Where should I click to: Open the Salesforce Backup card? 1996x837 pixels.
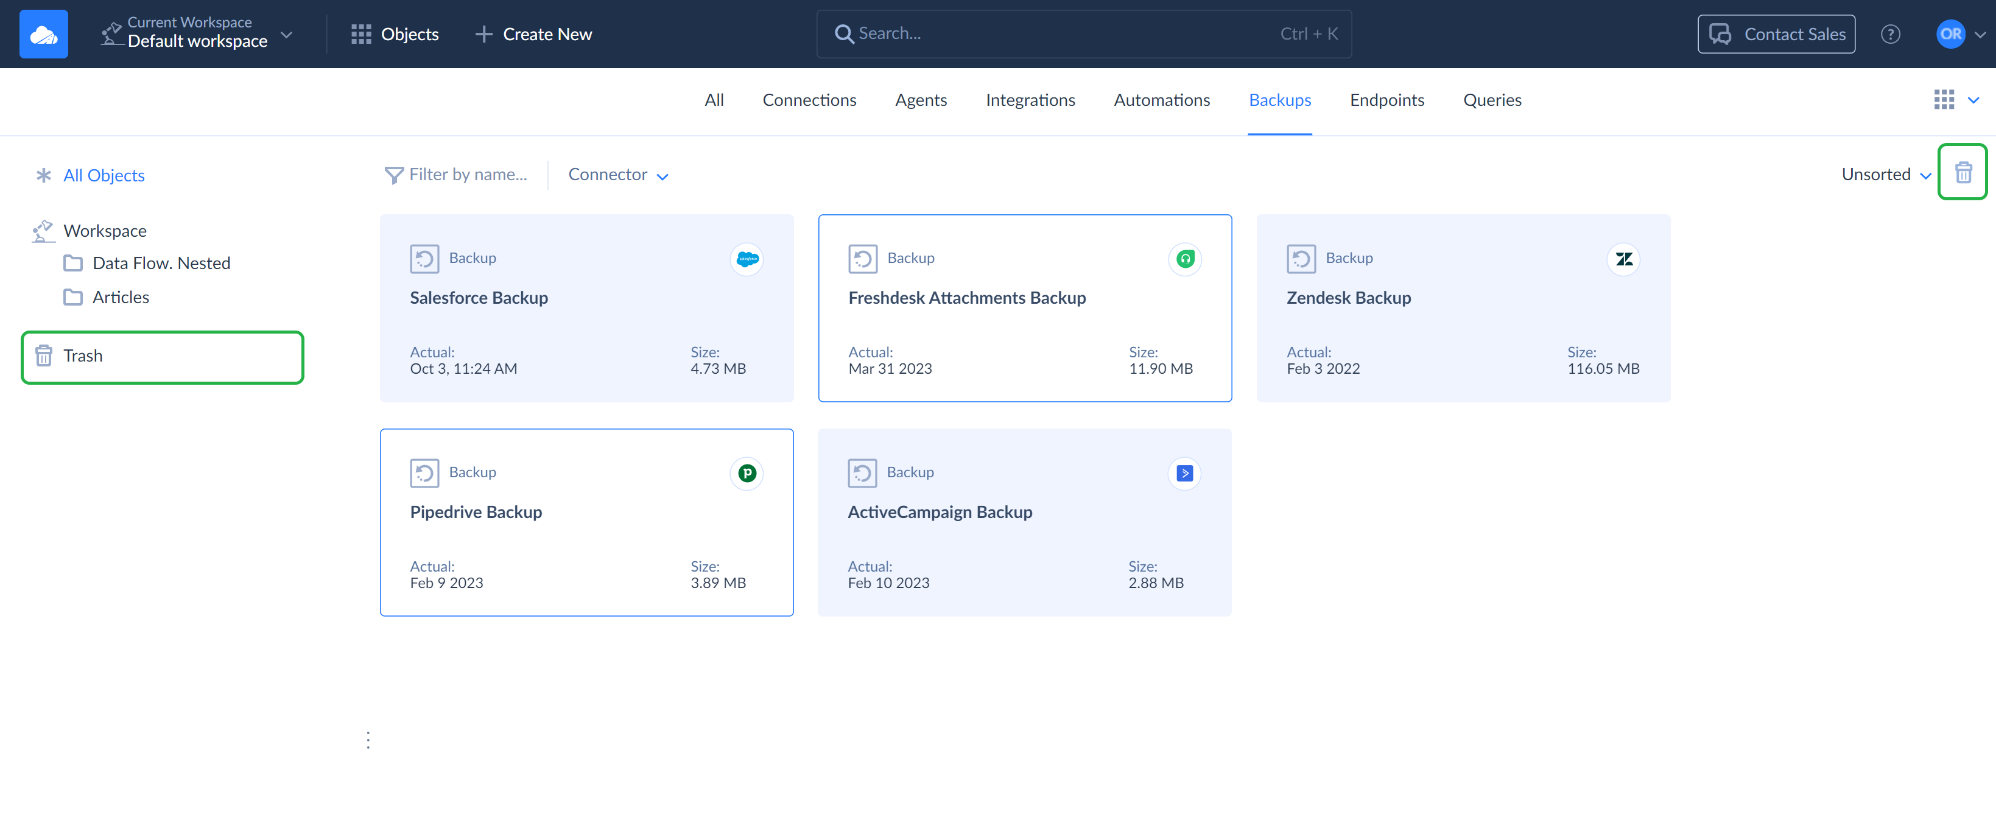(586, 308)
